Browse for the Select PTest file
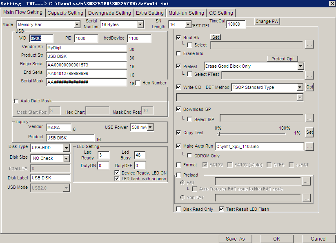This screenshot has height=243, width=336. click(x=309, y=75)
